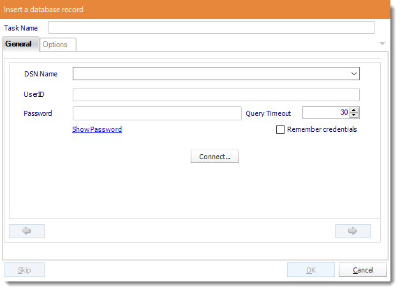Decrease Query Timeout with down spinner arrow
The image size is (400, 291).
pyautogui.click(x=354, y=115)
